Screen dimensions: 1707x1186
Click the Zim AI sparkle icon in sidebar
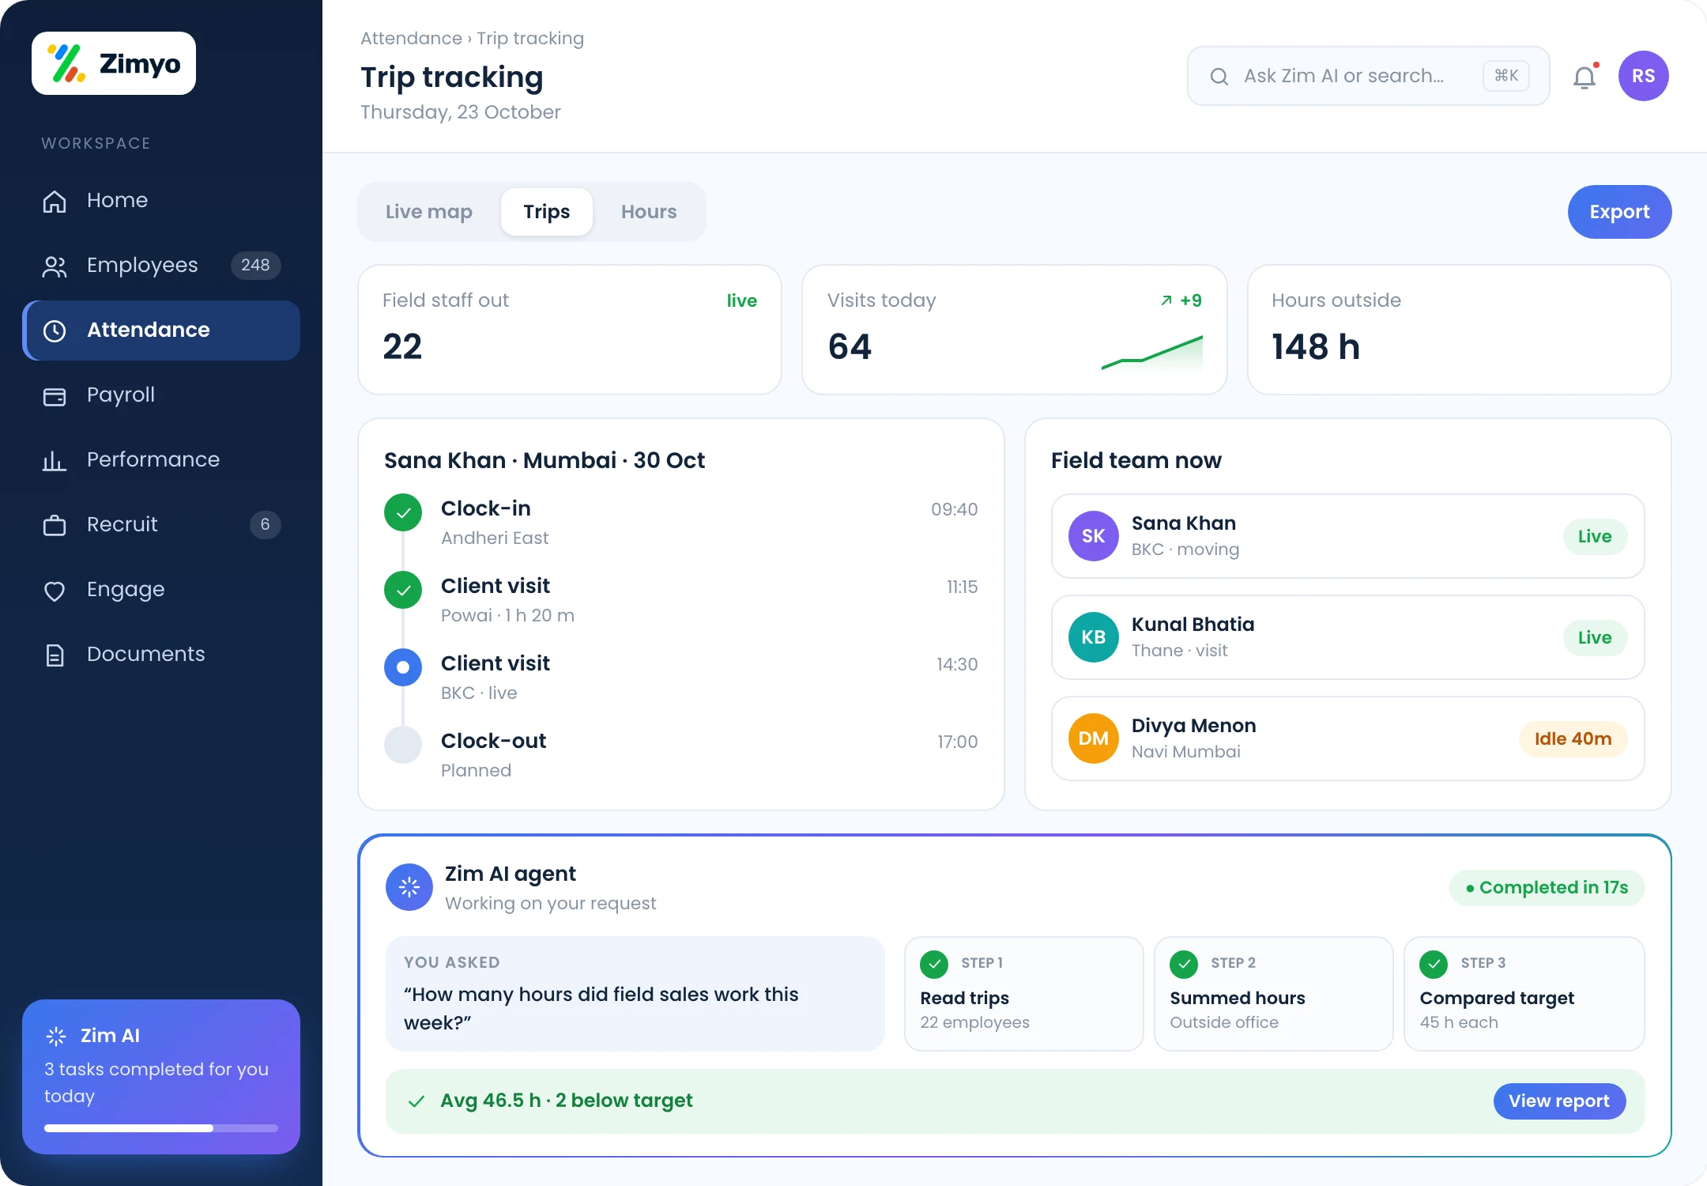coord(56,1036)
